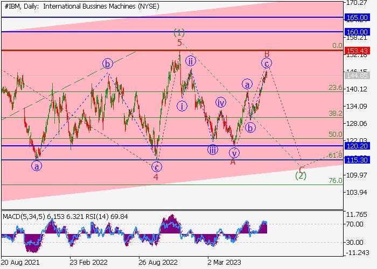Click the circled i wave label
Screen dimensions: 377x269
[182, 106]
